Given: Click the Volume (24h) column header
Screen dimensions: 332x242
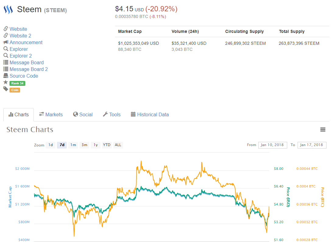Looking at the screenshot, I should 185,32.
